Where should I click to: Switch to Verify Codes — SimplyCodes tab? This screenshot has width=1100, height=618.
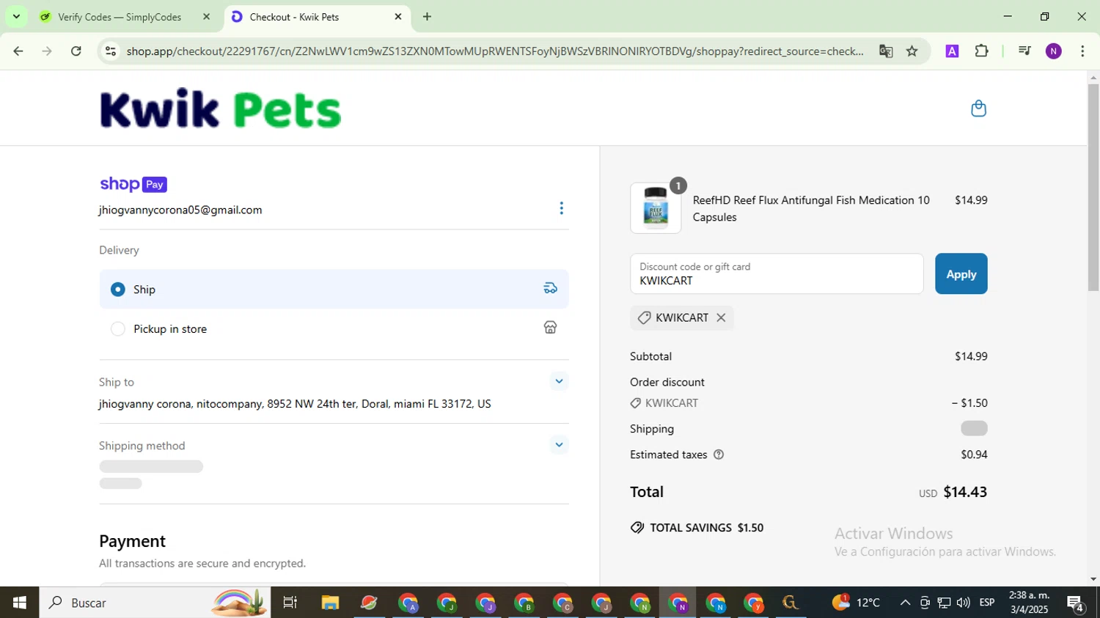[120, 17]
